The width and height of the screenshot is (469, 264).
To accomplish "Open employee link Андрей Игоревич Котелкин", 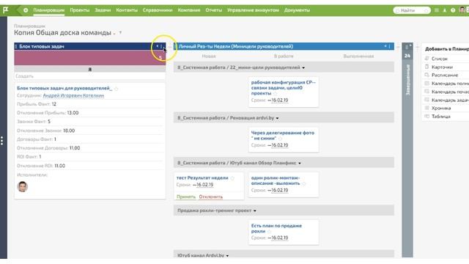I will click(73, 95).
